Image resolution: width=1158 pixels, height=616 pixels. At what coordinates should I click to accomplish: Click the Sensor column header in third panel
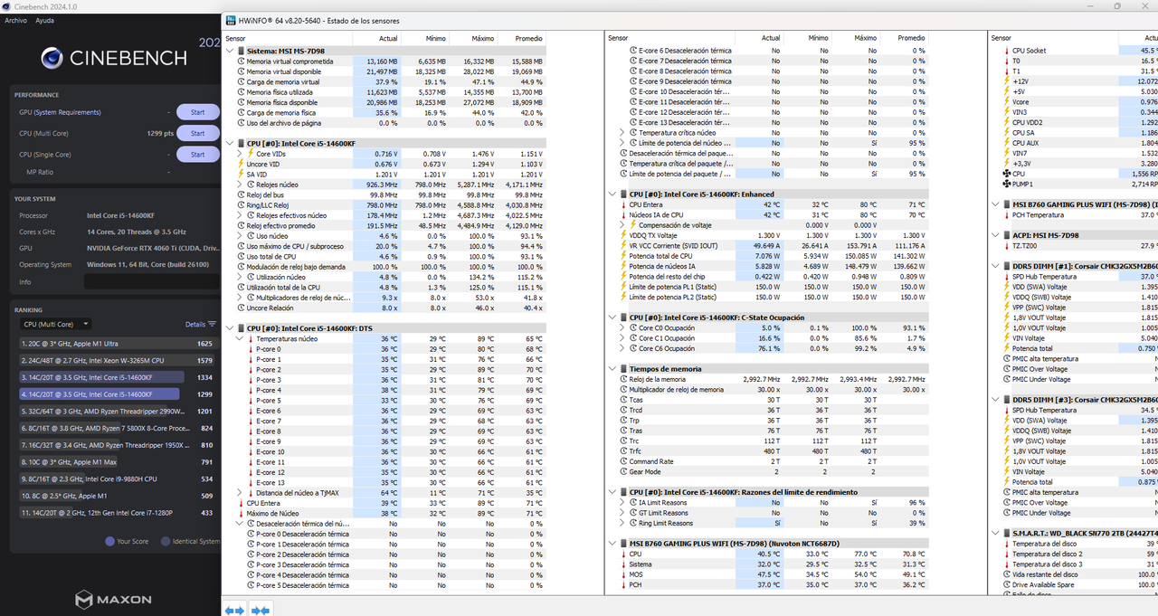pyautogui.click(x=1001, y=39)
